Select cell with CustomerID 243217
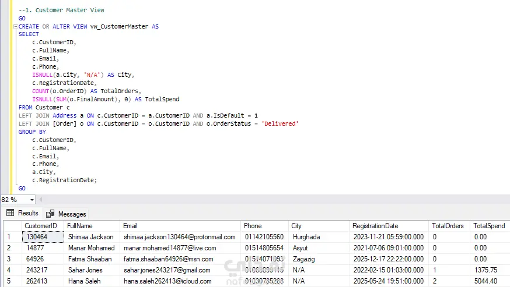 [x=43, y=270]
